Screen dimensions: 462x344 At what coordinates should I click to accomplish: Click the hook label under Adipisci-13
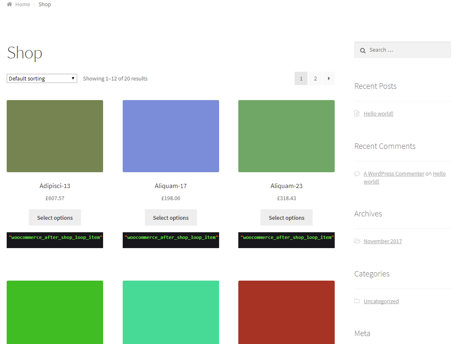click(55, 240)
